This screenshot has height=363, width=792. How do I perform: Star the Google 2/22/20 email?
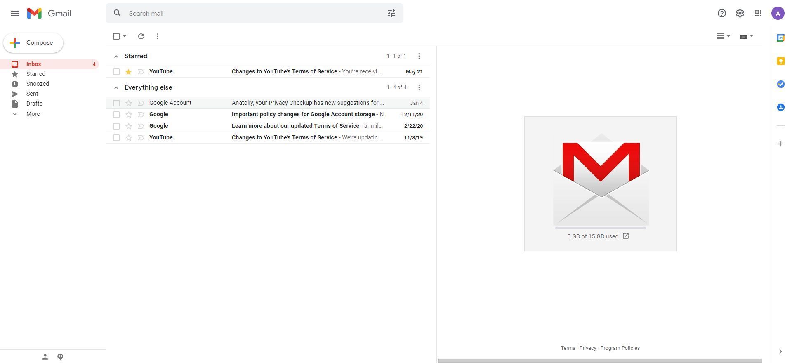pyautogui.click(x=129, y=126)
